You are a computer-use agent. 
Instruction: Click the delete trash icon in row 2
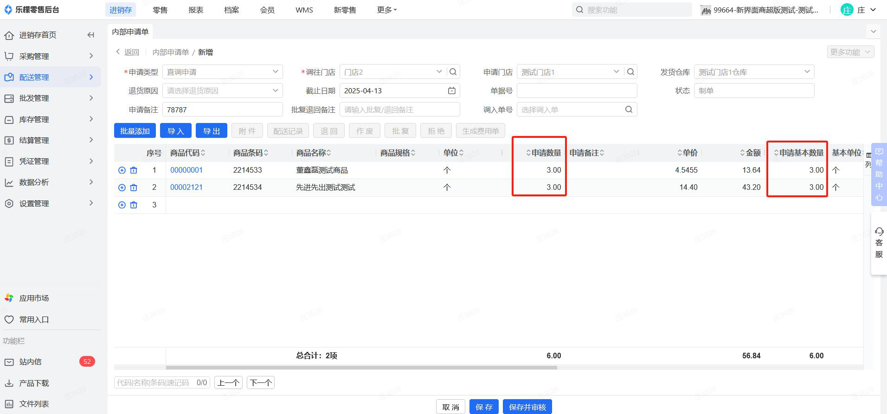134,188
